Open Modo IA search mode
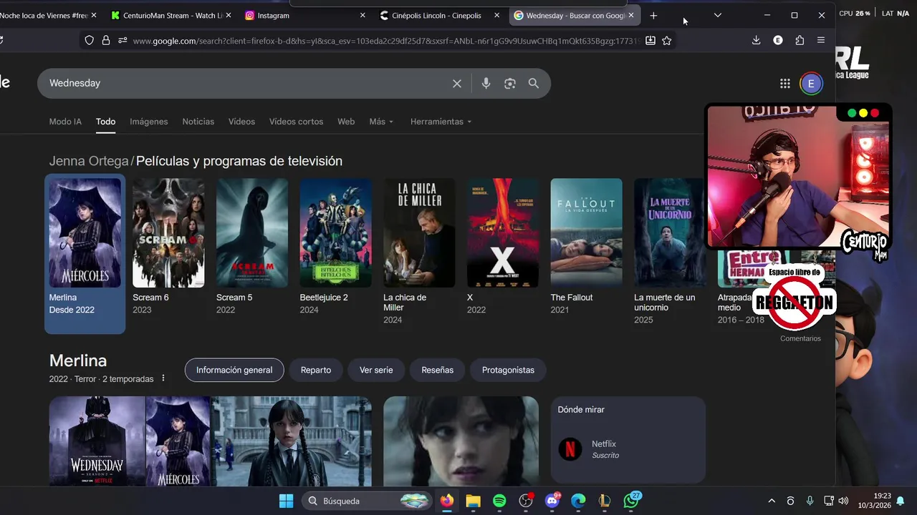Image resolution: width=917 pixels, height=515 pixels. click(x=65, y=122)
